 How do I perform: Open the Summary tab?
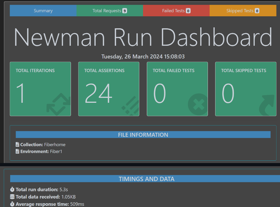pyautogui.click(x=43, y=11)
